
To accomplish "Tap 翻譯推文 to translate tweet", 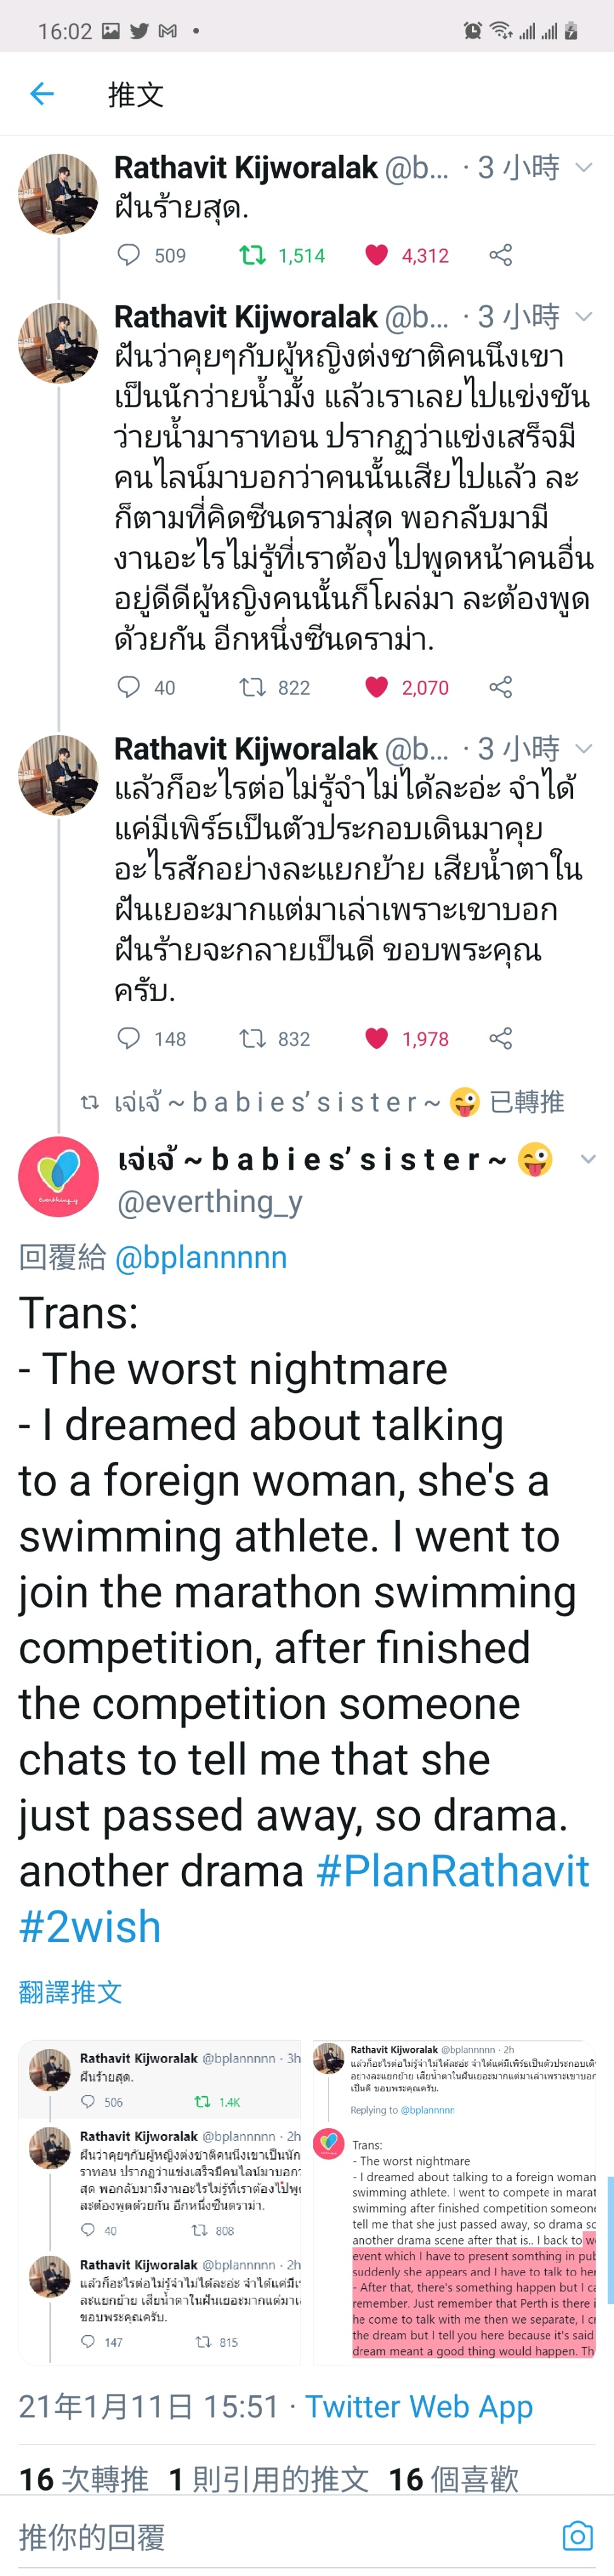I will (x=70, y=1992).
